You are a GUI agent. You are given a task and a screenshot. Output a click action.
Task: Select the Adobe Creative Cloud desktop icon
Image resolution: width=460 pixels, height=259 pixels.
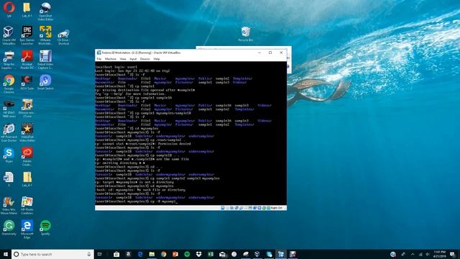pyautogui.click(x=27, y=157)
